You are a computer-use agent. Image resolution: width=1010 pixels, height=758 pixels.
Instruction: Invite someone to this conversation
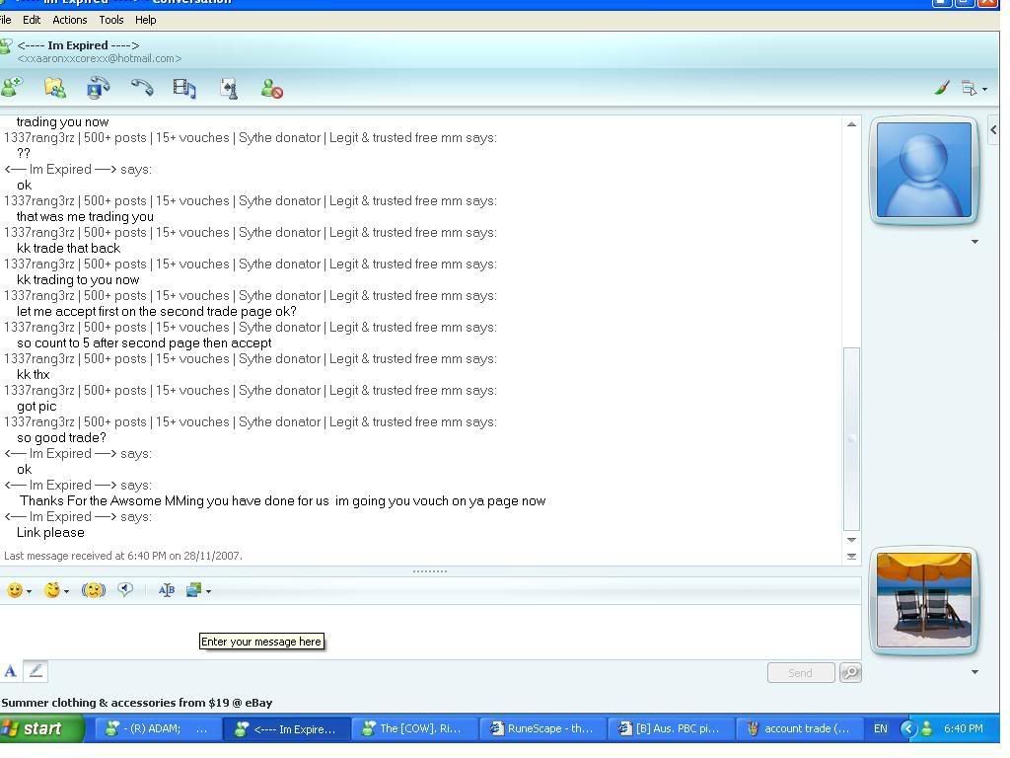coord(11,88)
